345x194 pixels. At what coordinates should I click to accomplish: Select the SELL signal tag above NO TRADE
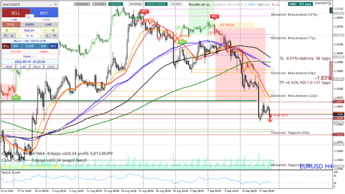coord(214,17)
